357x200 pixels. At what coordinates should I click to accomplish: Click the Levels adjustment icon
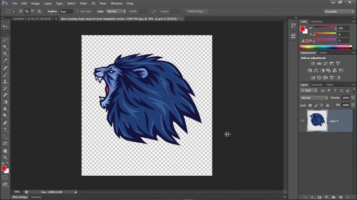[319, 63]
